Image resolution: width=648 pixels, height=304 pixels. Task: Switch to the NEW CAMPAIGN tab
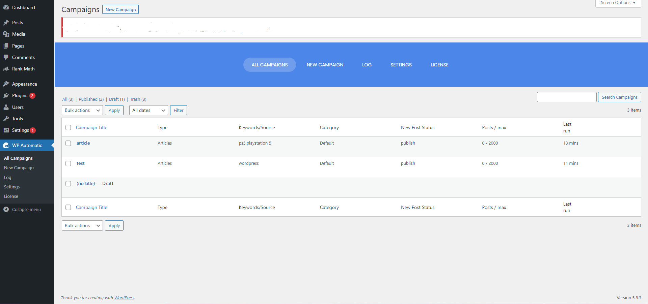coord(325,64)
